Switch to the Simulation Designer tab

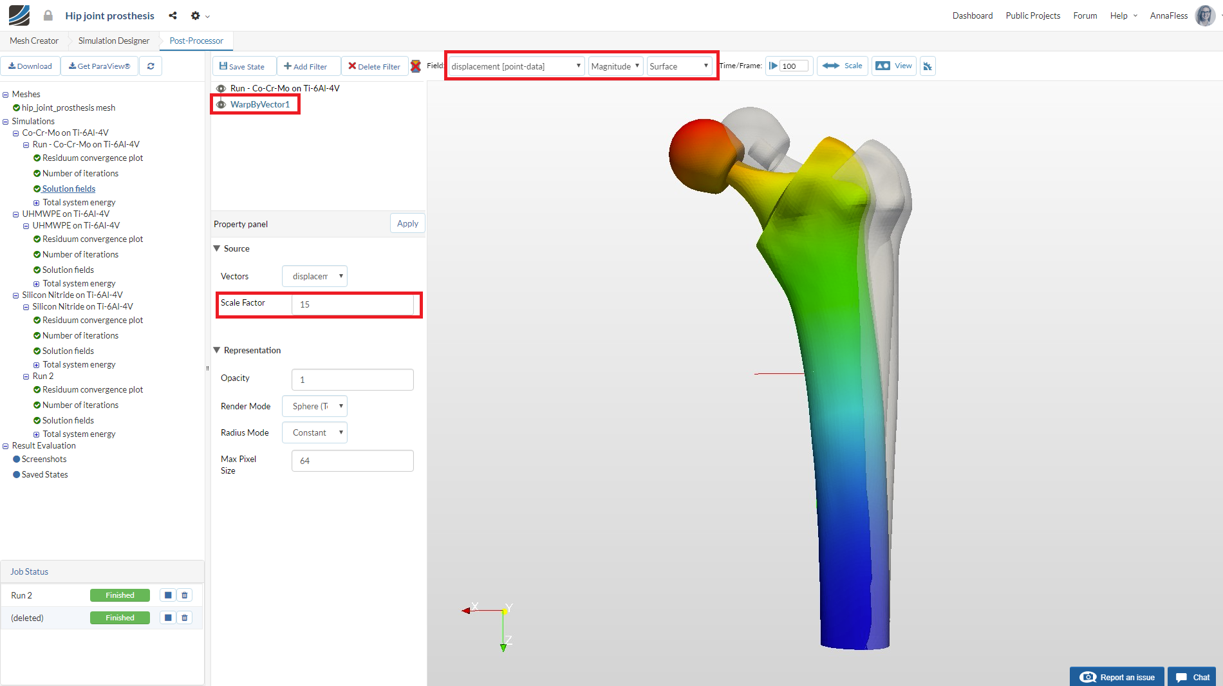point(114,41)
